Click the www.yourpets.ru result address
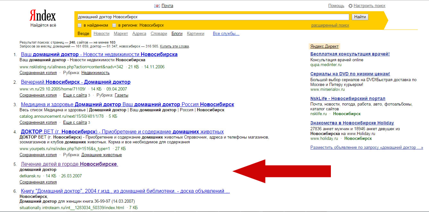Image resolution: width=429 pixels, height=212 pixels. point(65,148)
